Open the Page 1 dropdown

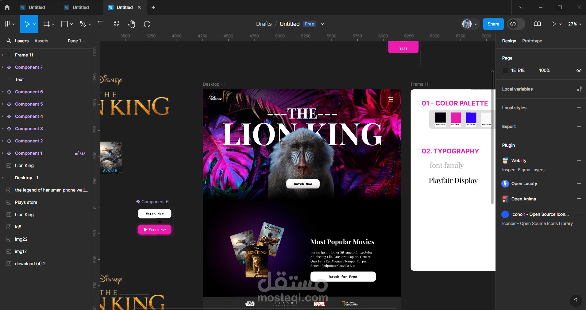76,41
